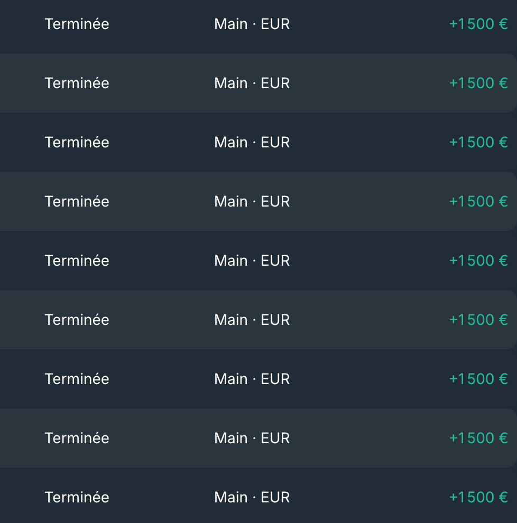Click the seventh row's +1500 € amount
517x523 pixels.
478,379
